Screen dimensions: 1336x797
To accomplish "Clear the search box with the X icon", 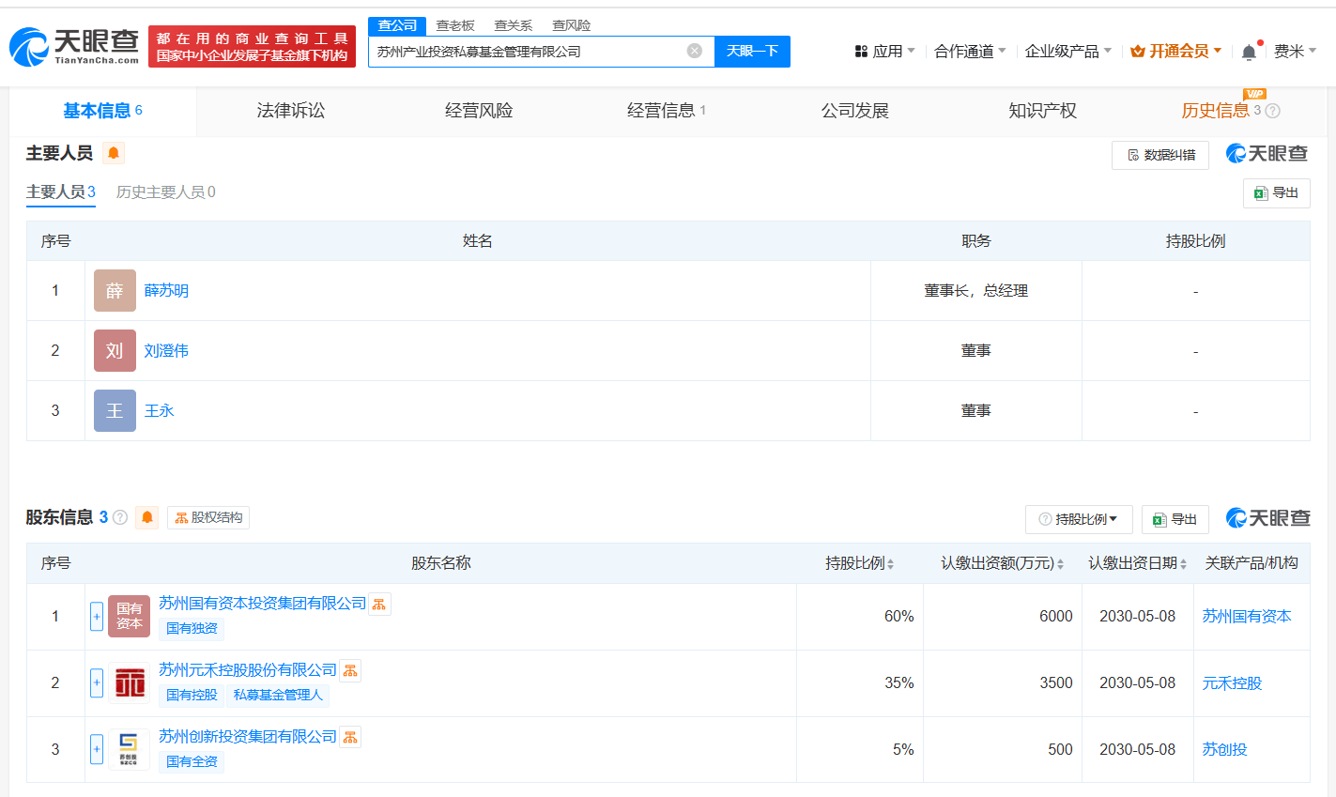I will (694, 51).
